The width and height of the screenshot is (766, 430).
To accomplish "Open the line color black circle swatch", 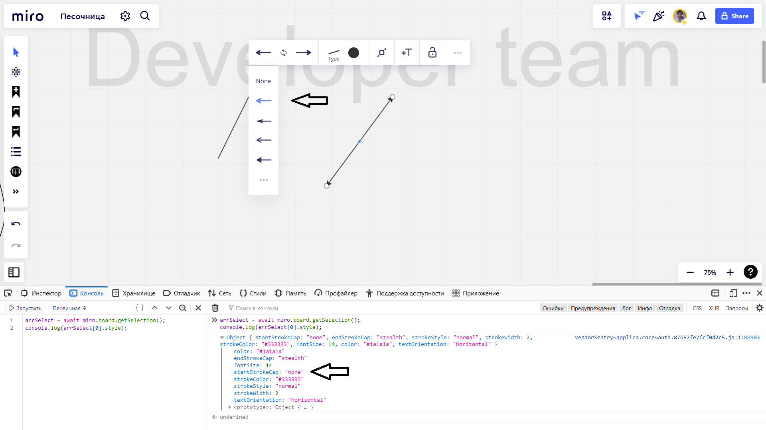I will click(x=353, y=53).
